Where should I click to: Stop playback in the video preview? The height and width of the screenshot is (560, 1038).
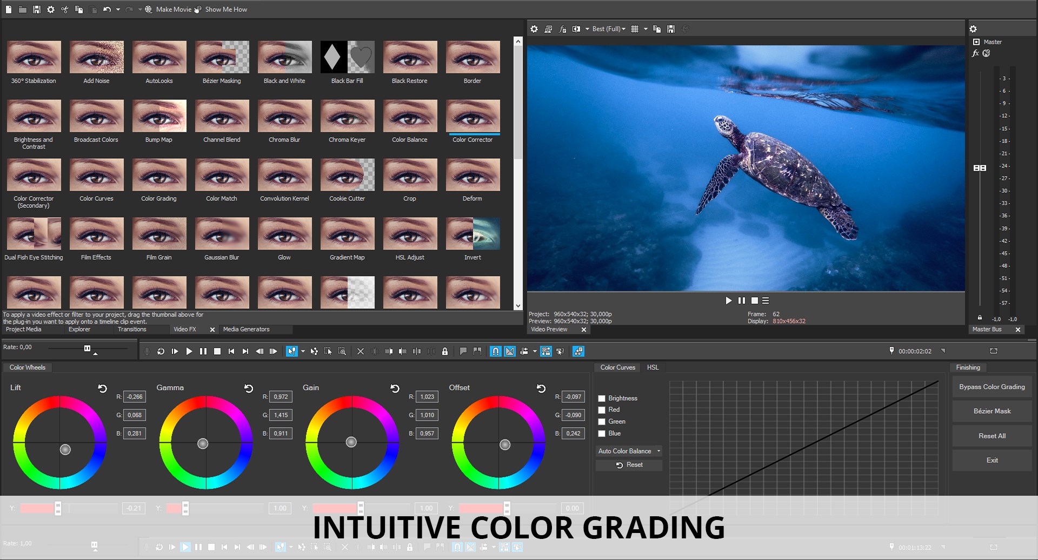click(x=755, y=301)
